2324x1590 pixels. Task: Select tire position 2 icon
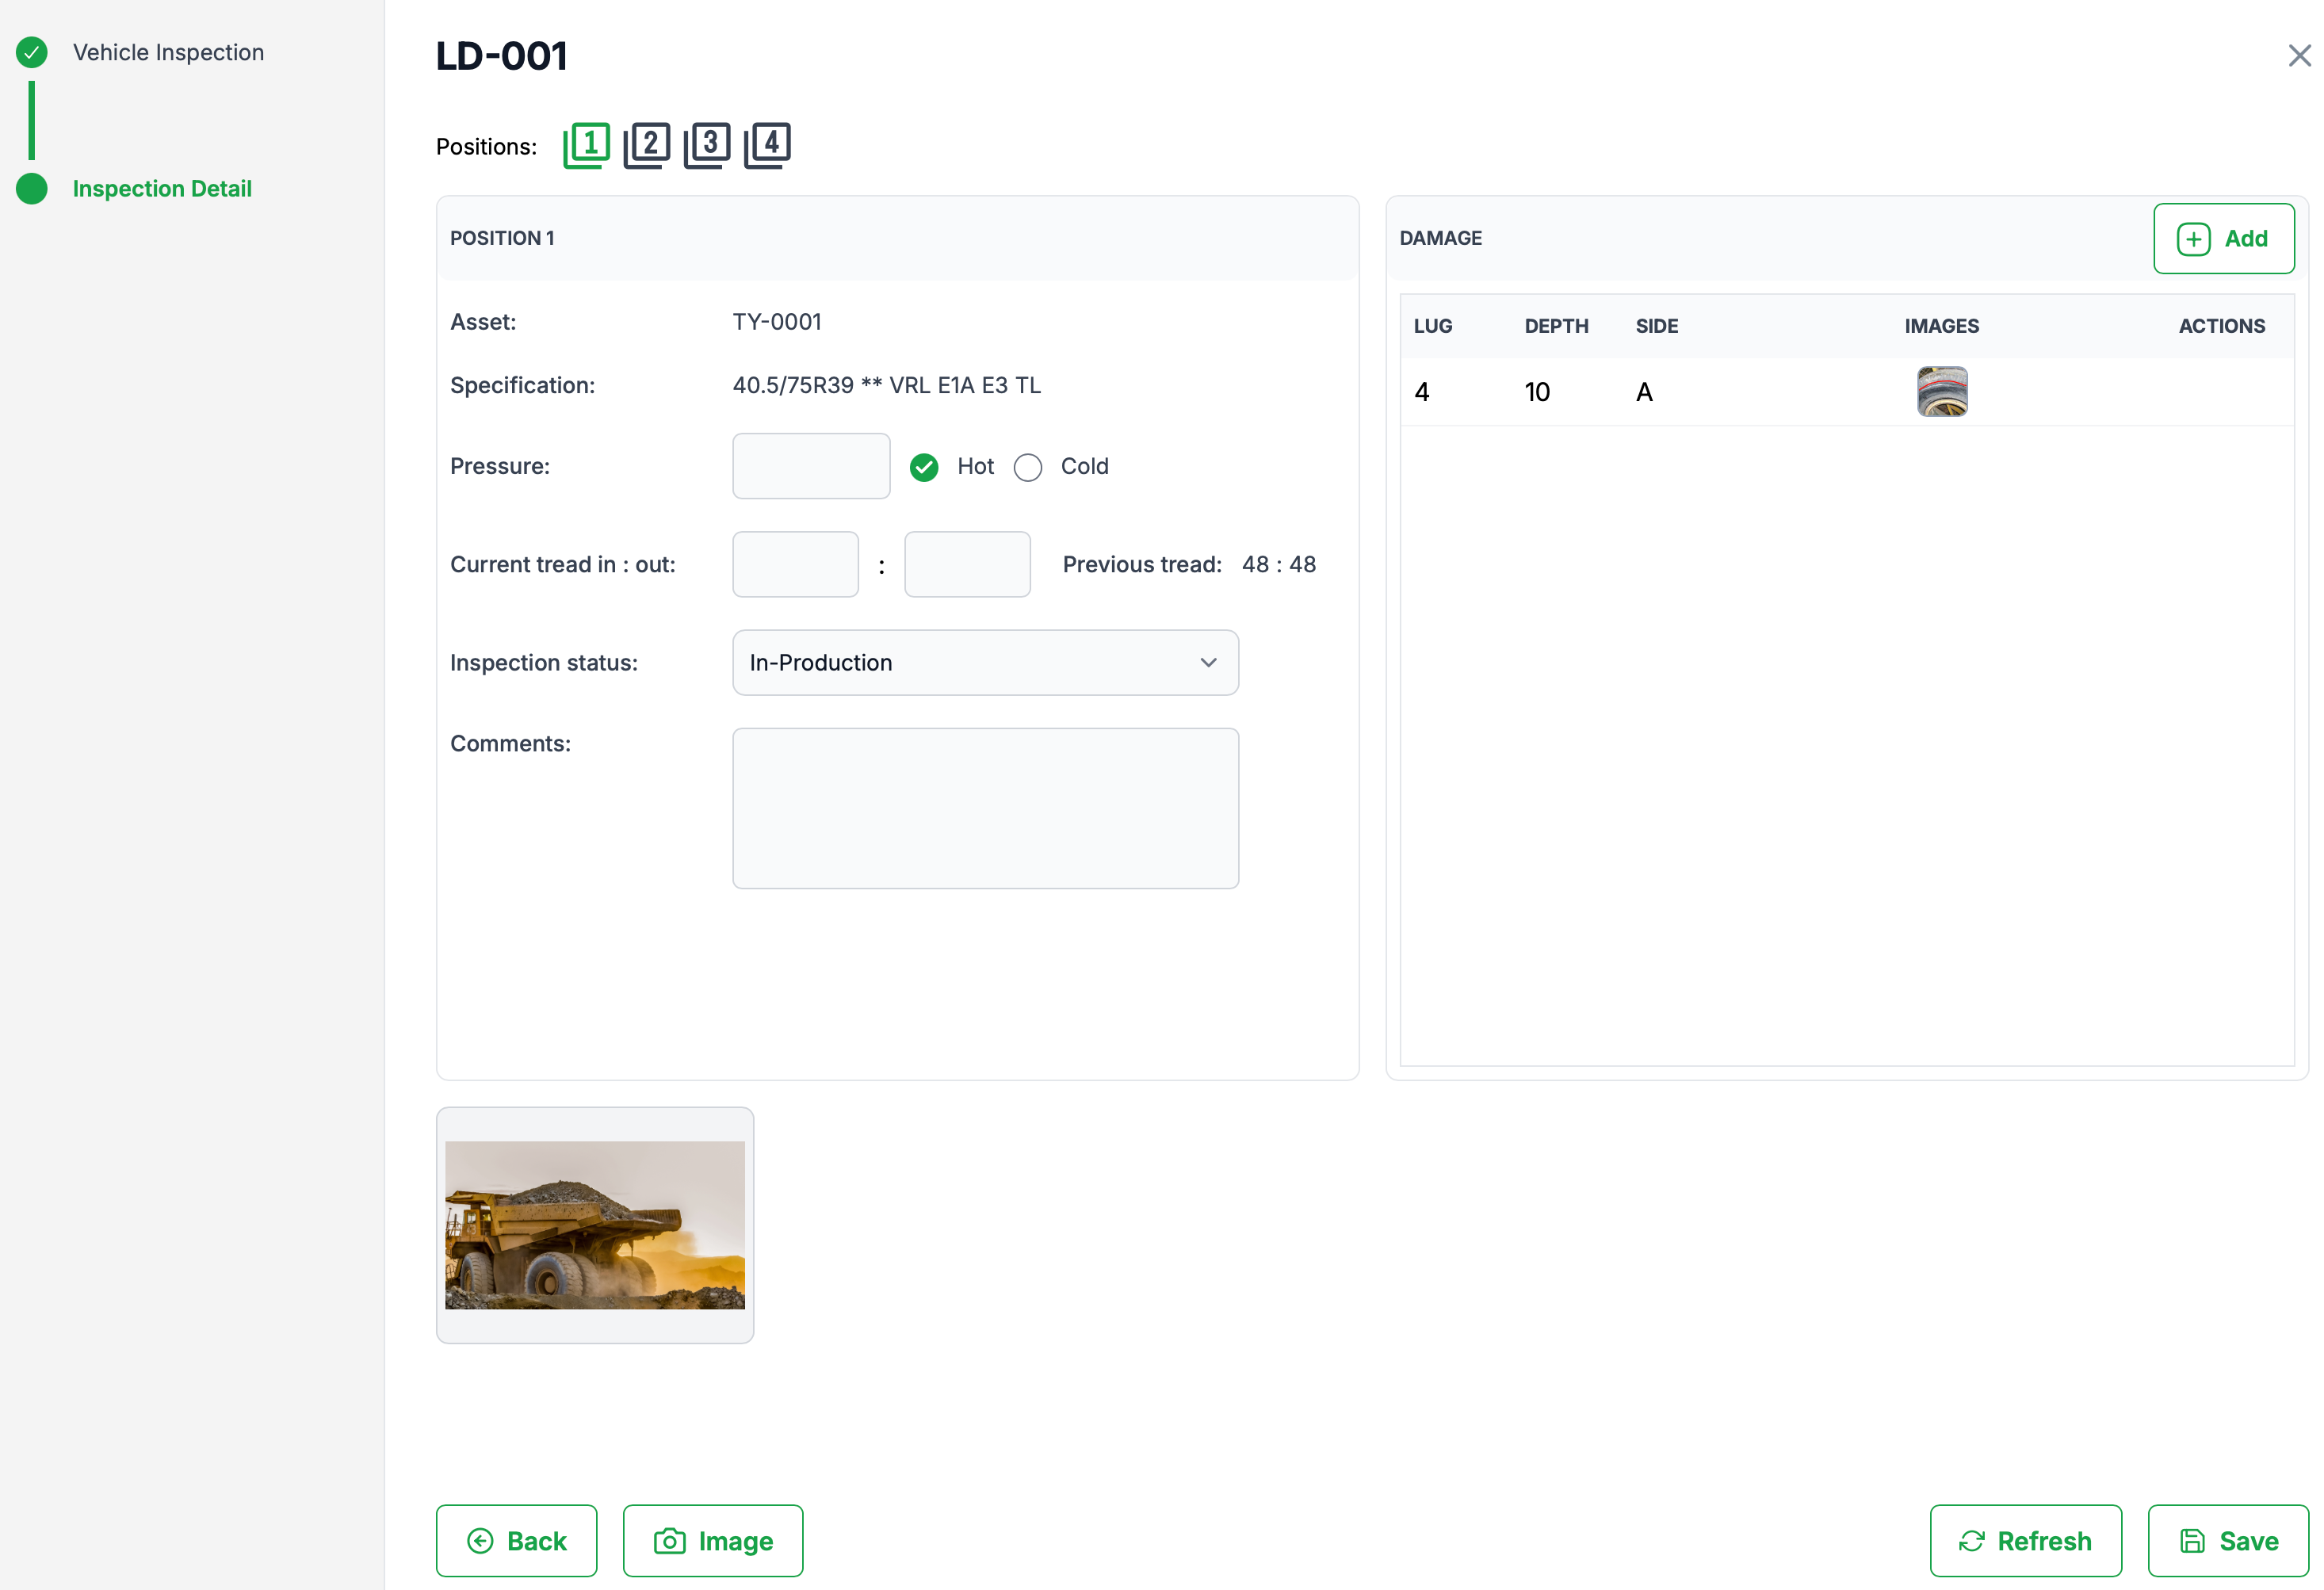pyautogui.click(x=647, y=146)
